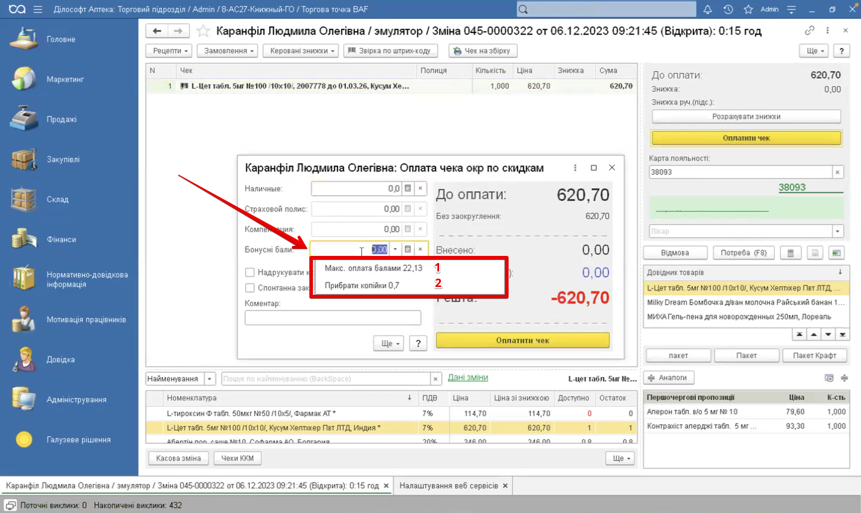Open the Продажі cash register section

tap(24, 119)
